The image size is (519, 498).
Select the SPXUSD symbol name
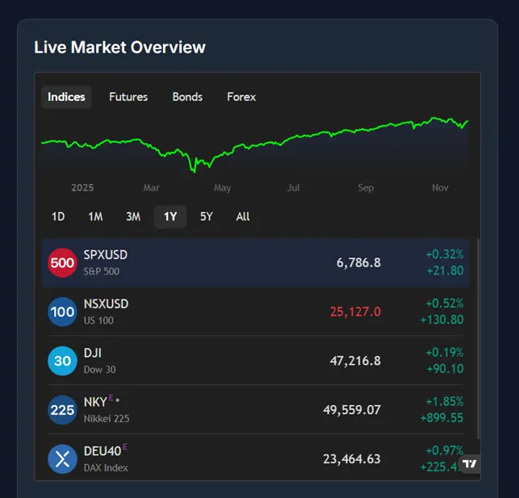pos(105,255)
